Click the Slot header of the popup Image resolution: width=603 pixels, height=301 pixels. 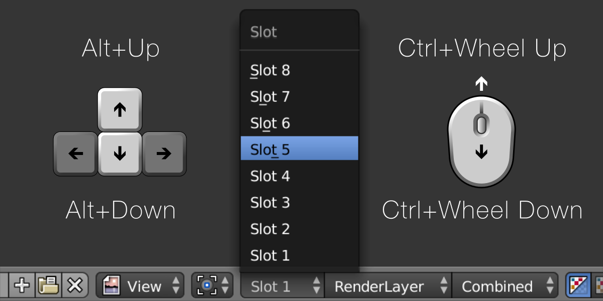pos(263,32)
